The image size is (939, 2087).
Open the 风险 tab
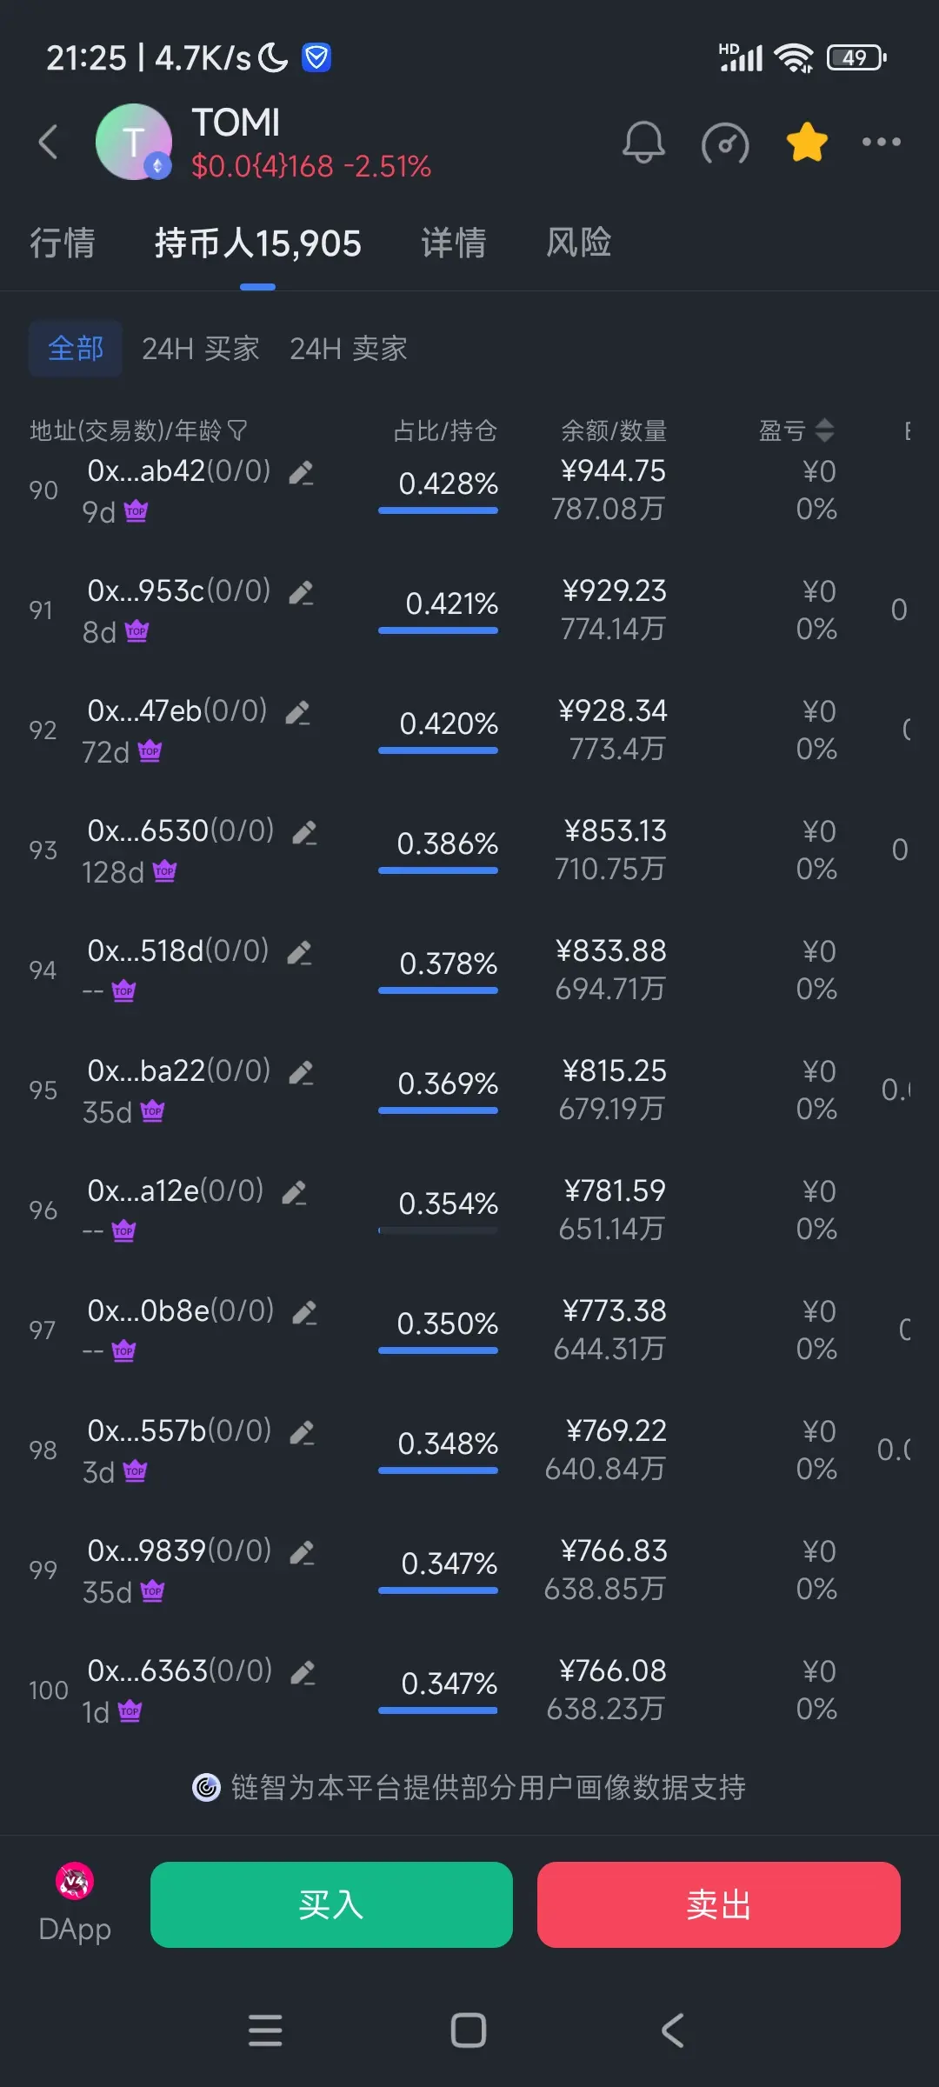pos(579,243)
